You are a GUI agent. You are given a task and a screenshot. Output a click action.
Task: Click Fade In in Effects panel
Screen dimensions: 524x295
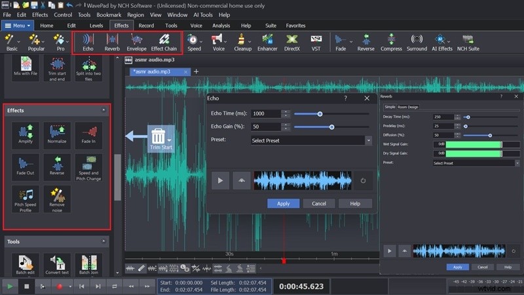(x=88, y=134)
